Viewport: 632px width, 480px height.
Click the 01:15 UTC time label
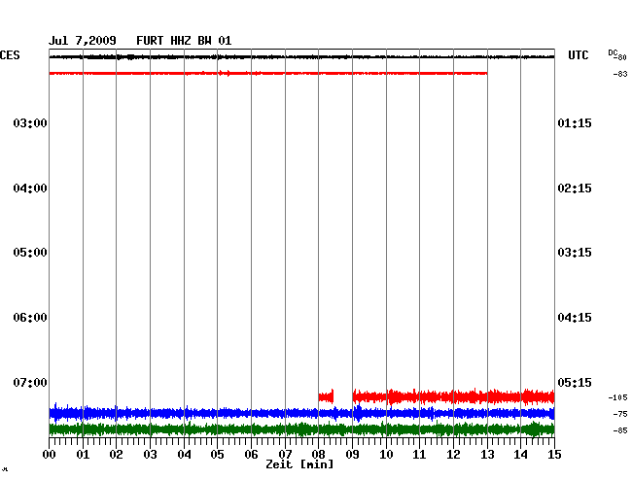(575, 122)
